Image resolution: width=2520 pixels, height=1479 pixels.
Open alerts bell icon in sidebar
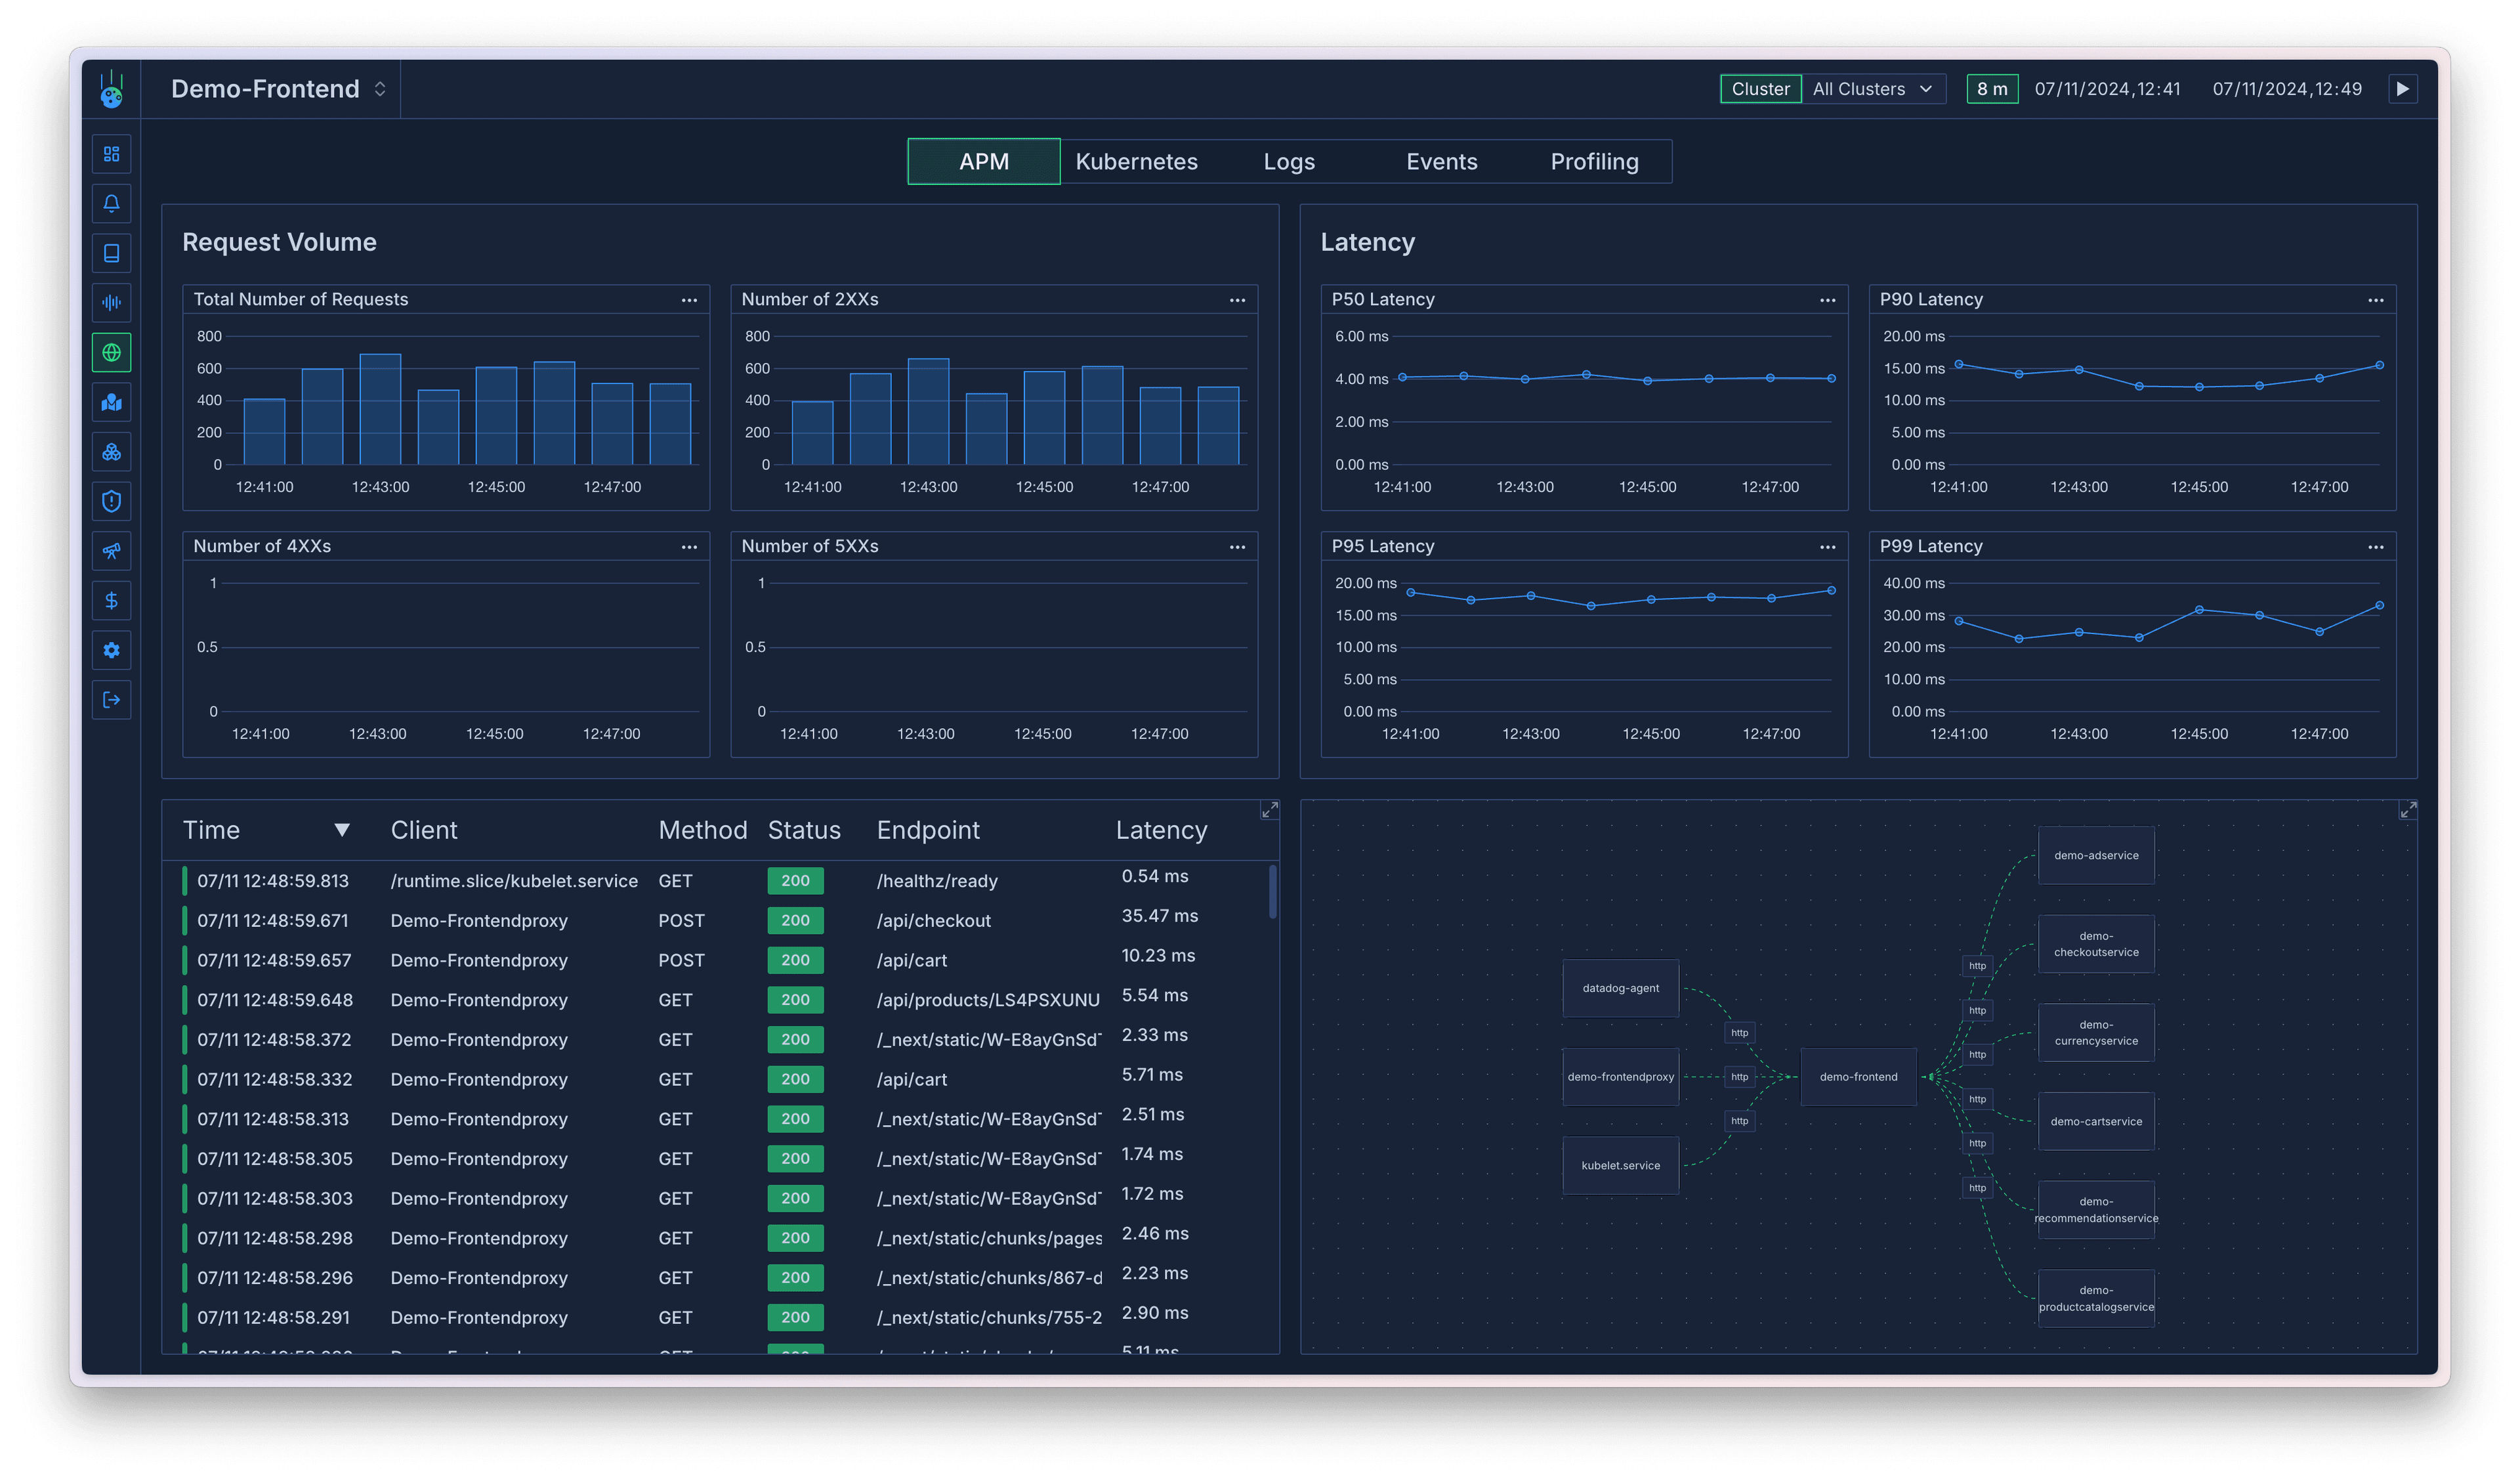pyautogui.click(x=111, y=204)
